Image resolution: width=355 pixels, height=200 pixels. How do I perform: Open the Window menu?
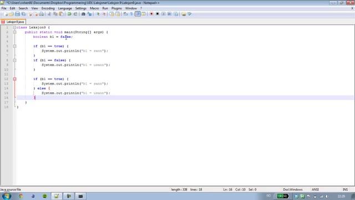[x=131, y=8]
